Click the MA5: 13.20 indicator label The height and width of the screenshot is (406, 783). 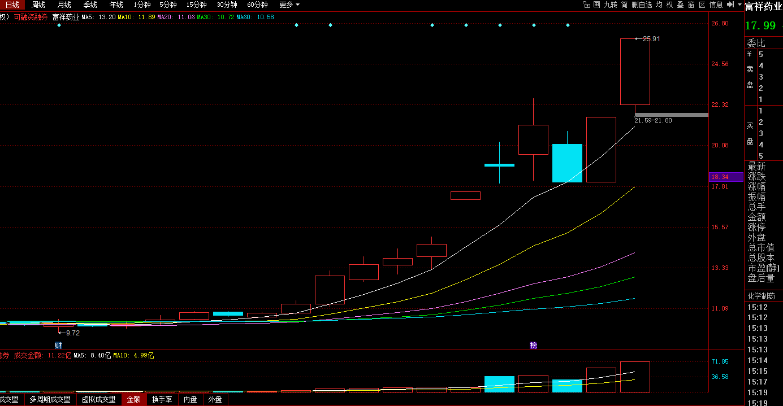pyautogui.click(x=98, y=17)
